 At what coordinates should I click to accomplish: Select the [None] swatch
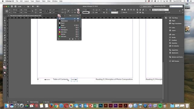click(69, 19)
